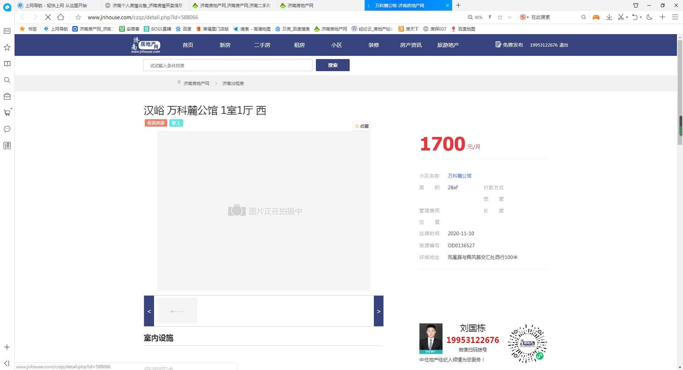Click the listing photo thumbnail in carousel

pos(177,311)
